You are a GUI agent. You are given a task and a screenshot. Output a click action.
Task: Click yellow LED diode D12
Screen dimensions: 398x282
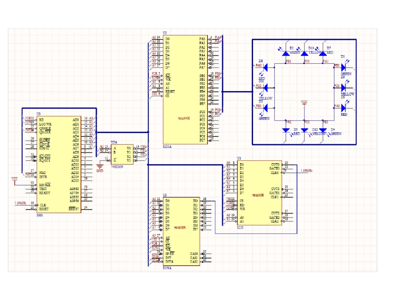click(305, 130)
